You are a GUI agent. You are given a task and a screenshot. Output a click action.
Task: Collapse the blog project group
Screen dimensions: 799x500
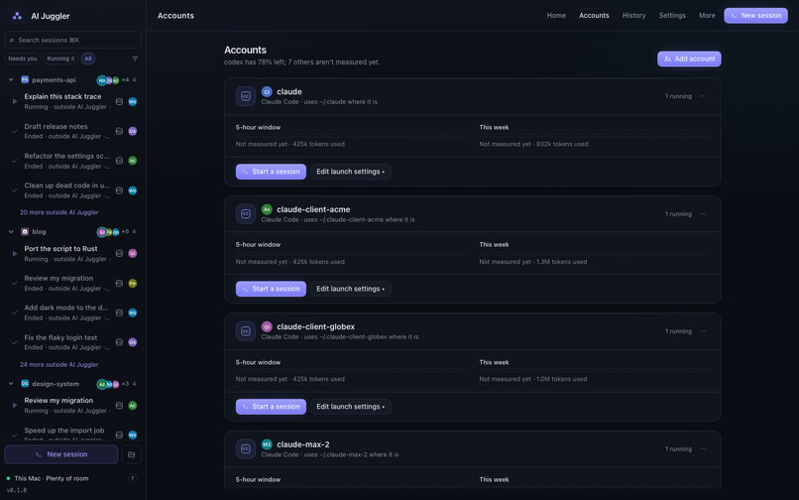[x=11, y=231]
